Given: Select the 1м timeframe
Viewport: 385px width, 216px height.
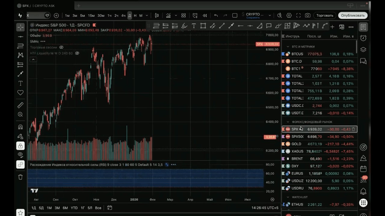Looking at the screenshot, I should click(67, 15).
